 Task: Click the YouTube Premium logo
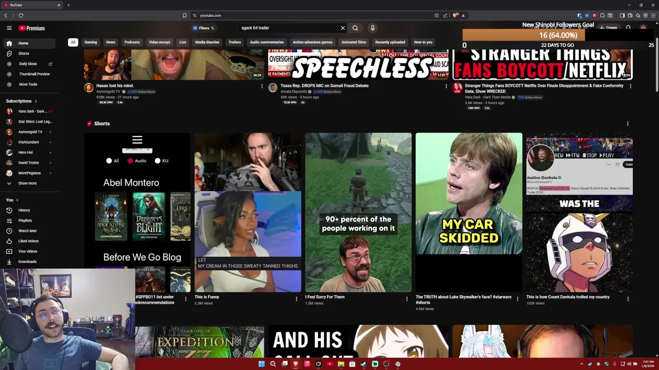[x=32, y=28]
